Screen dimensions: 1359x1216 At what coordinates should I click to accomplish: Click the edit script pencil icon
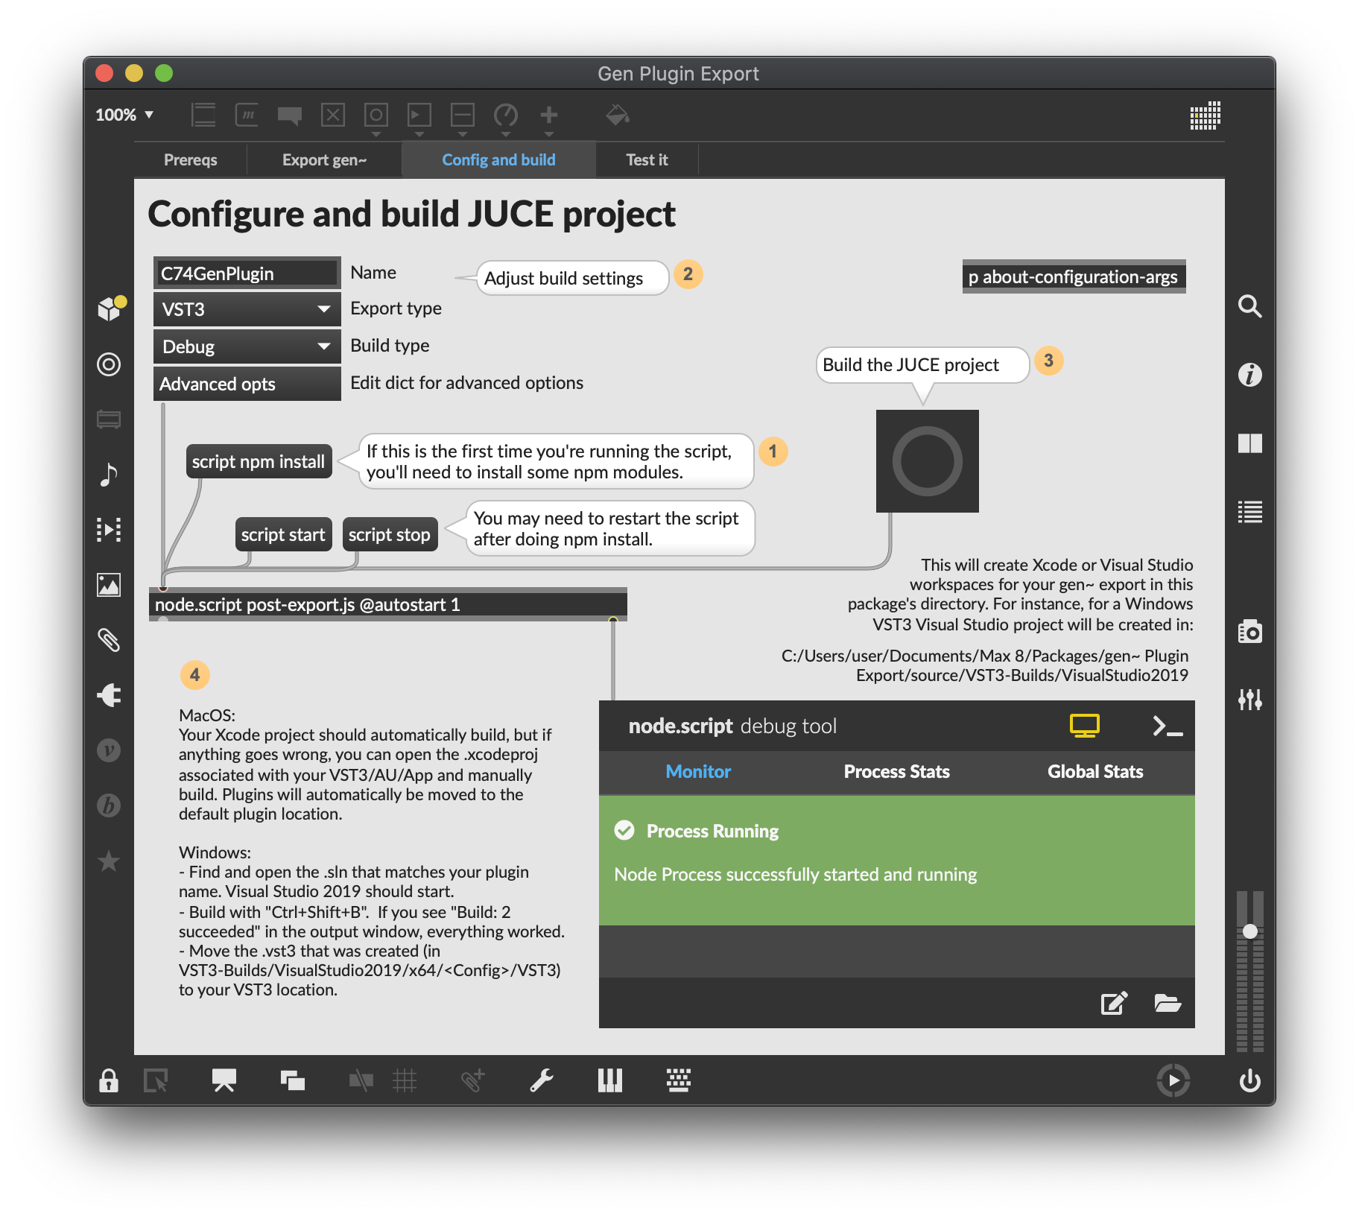click(x=1114, y=1003)
